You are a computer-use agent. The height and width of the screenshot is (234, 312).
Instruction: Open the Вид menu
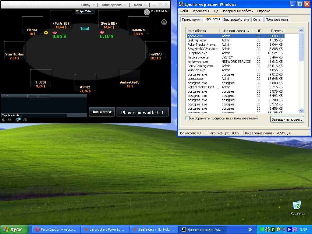tap(215, 11)
